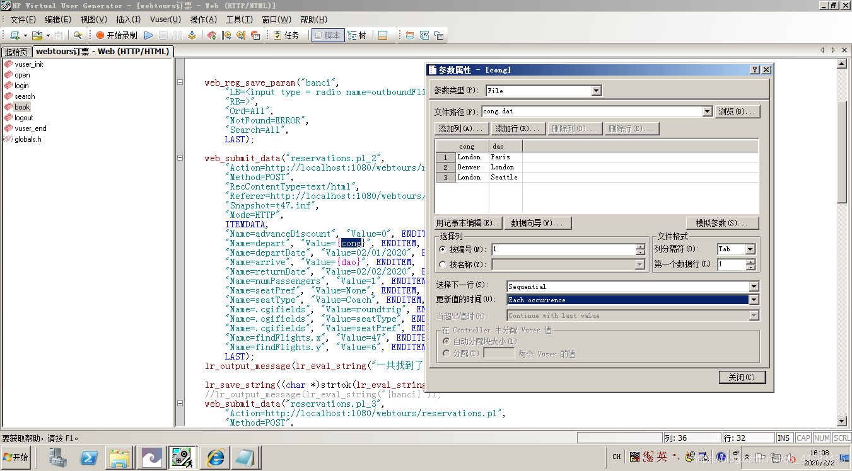Select the 按编号 radio button

tap(443, 249)
